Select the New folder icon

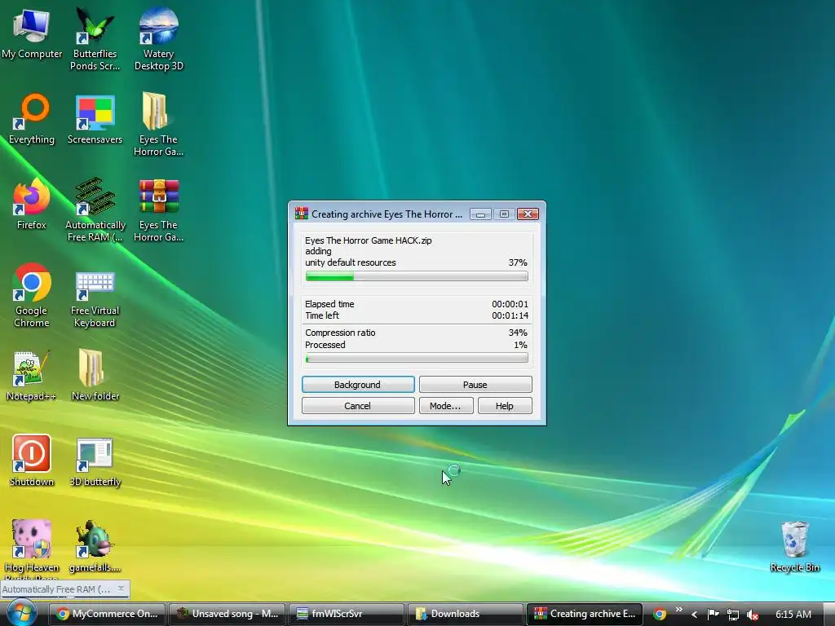tap(95, 376)
